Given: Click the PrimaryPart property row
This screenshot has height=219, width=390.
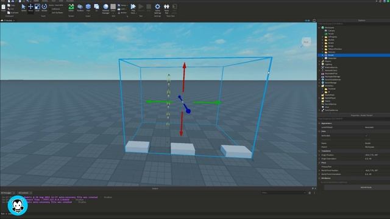Looking at the screenshot, I should click(x=353, y=167).
